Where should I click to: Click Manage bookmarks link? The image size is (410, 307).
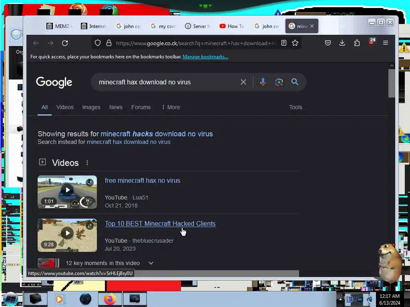click(205, 57)
